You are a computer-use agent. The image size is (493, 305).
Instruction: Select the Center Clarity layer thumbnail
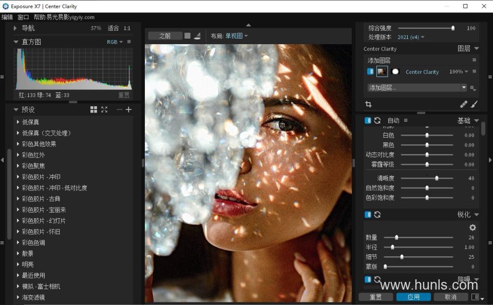pyautogui.click(x=382, y=71)
